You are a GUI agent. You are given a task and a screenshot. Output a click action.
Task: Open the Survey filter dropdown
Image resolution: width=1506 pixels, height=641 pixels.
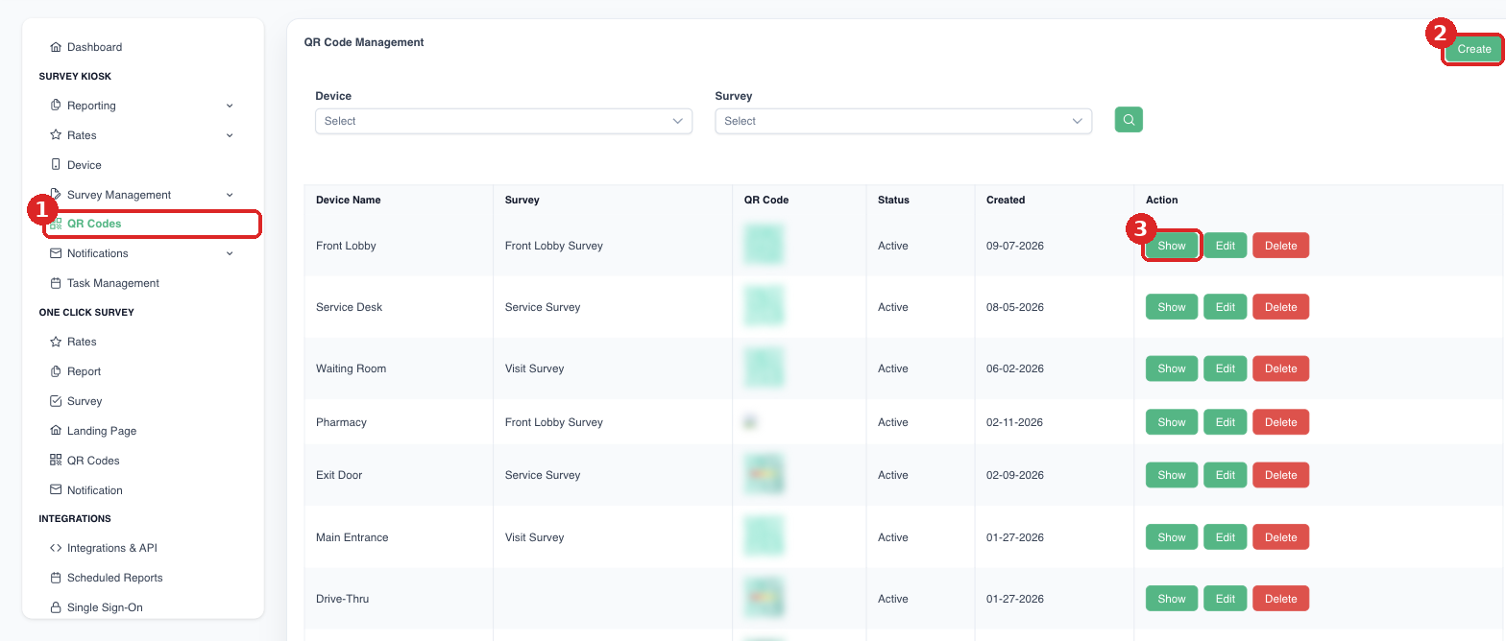[904, 121]
